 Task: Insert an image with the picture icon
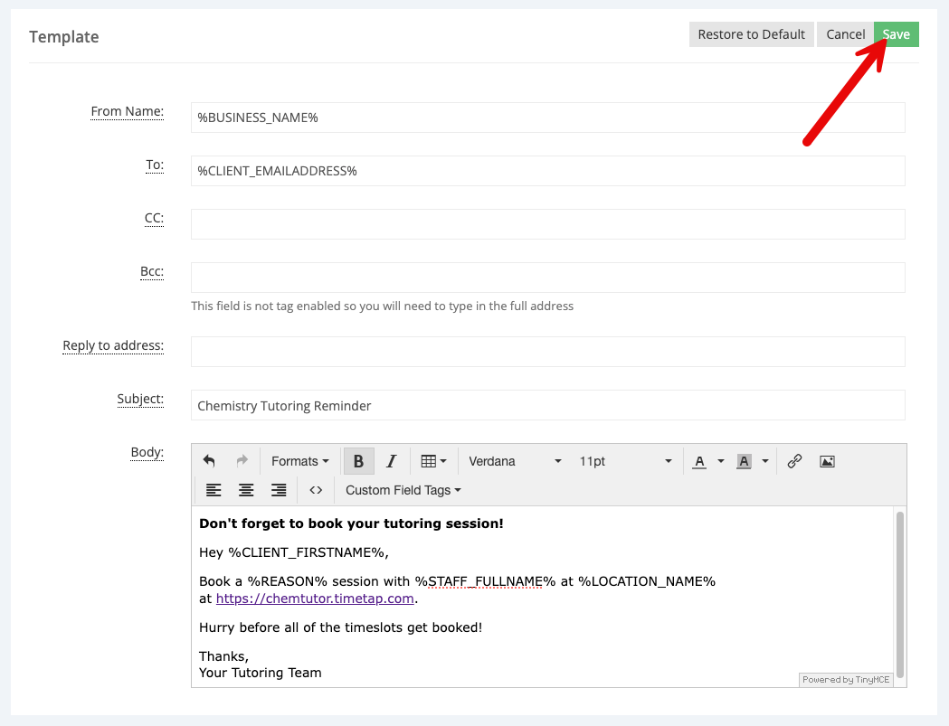(828, 461)
